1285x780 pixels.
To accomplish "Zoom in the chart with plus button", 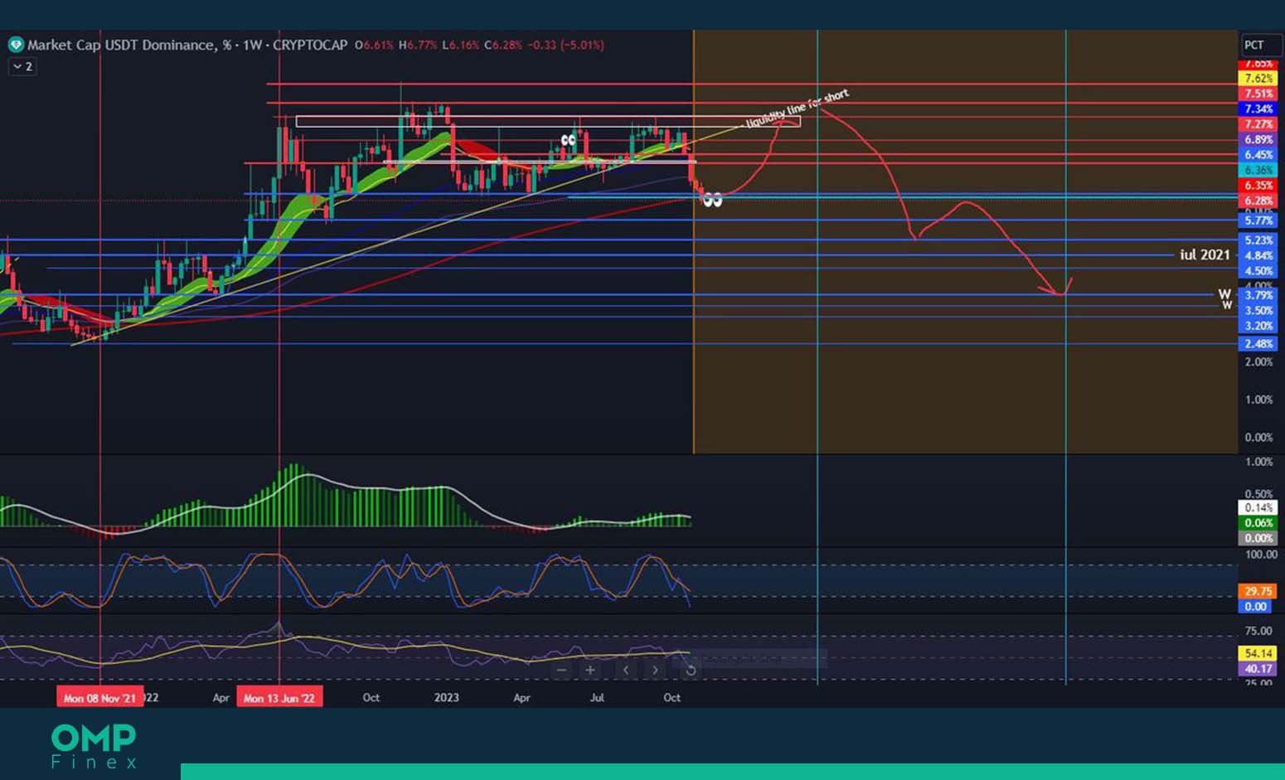I will click(590, 670).
